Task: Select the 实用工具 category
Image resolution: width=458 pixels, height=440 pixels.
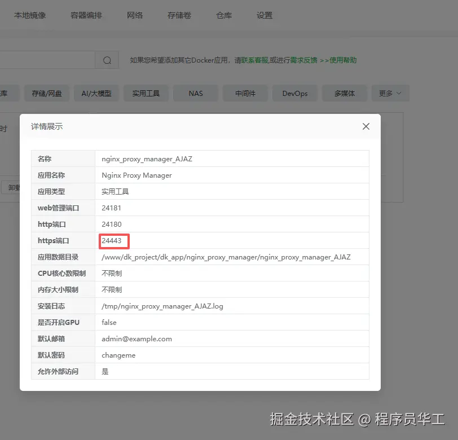Action: click(x=146, y=93)
